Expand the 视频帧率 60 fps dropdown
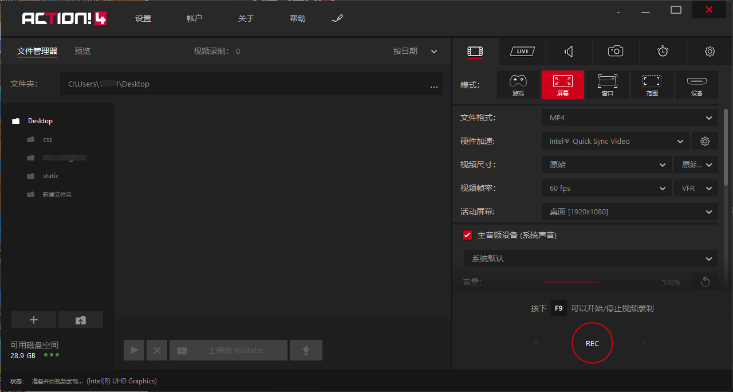 point(606,188)
